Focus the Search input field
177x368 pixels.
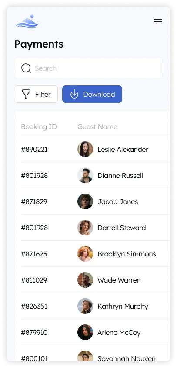89,68
